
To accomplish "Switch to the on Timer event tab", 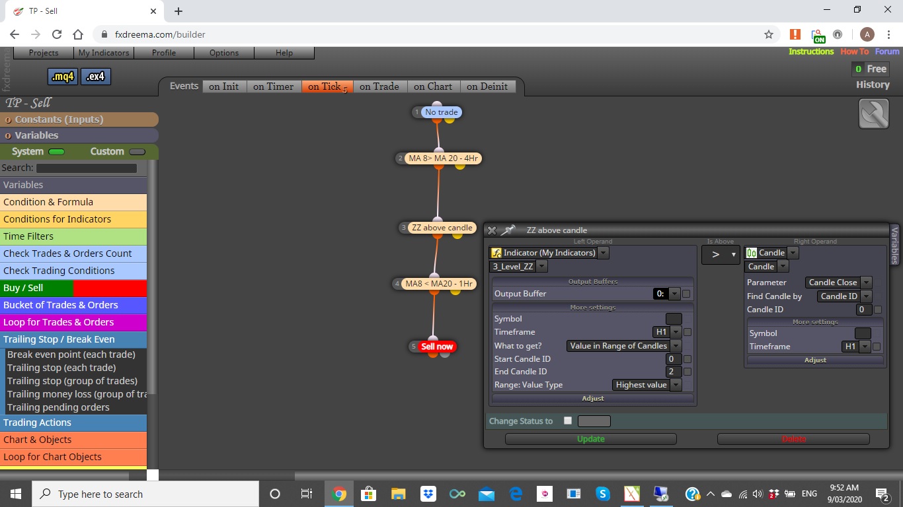I will (x=273, y=86).
